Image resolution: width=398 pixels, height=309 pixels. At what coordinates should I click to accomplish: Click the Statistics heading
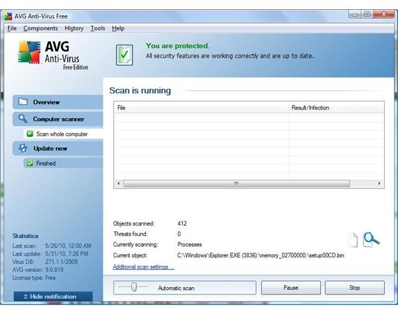(x=25, y=236)
